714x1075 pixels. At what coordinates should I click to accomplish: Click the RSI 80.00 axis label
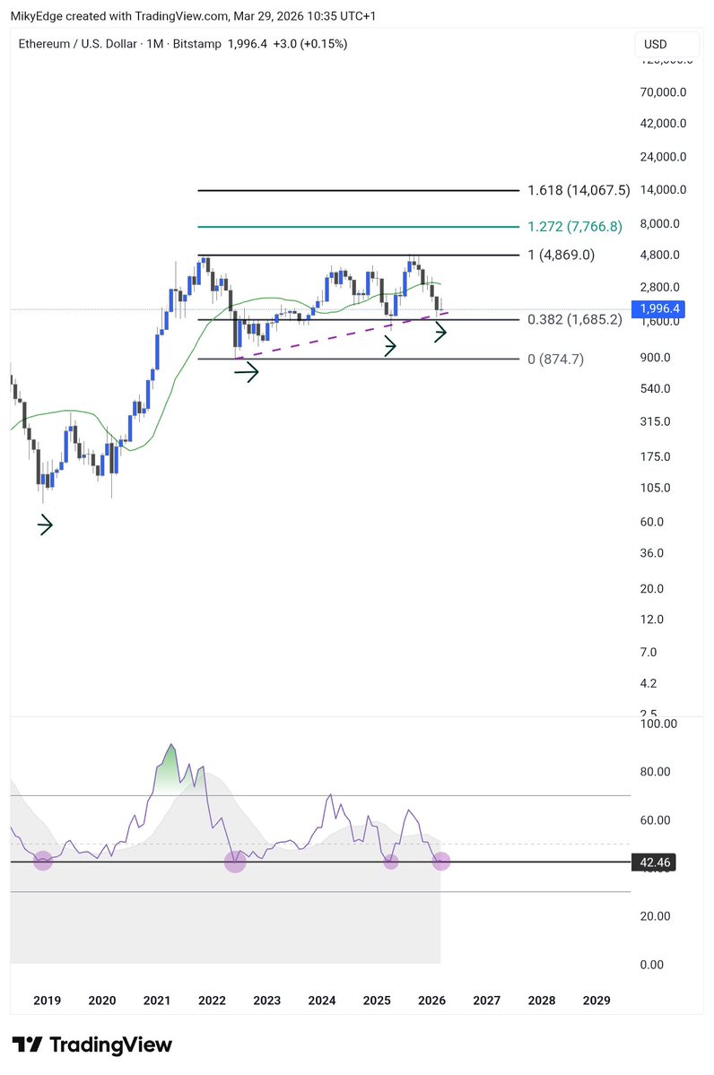click(655, 771)
